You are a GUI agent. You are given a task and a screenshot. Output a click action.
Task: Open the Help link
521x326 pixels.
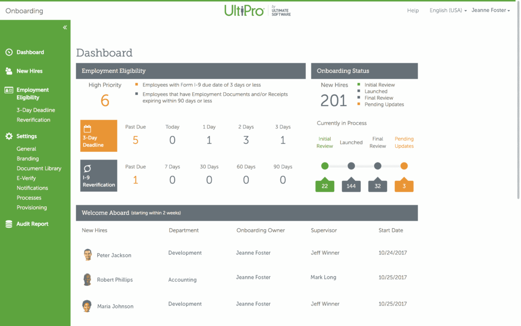413,10
